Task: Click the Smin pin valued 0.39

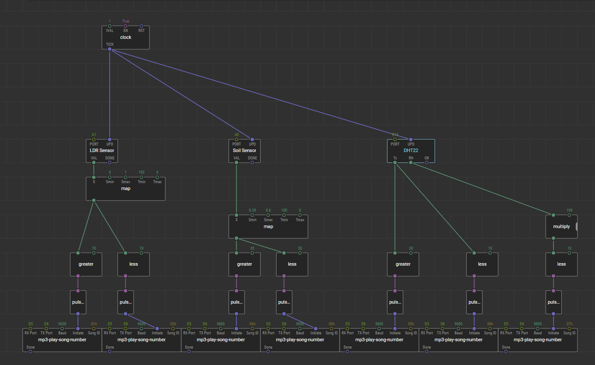Action: 252,215
